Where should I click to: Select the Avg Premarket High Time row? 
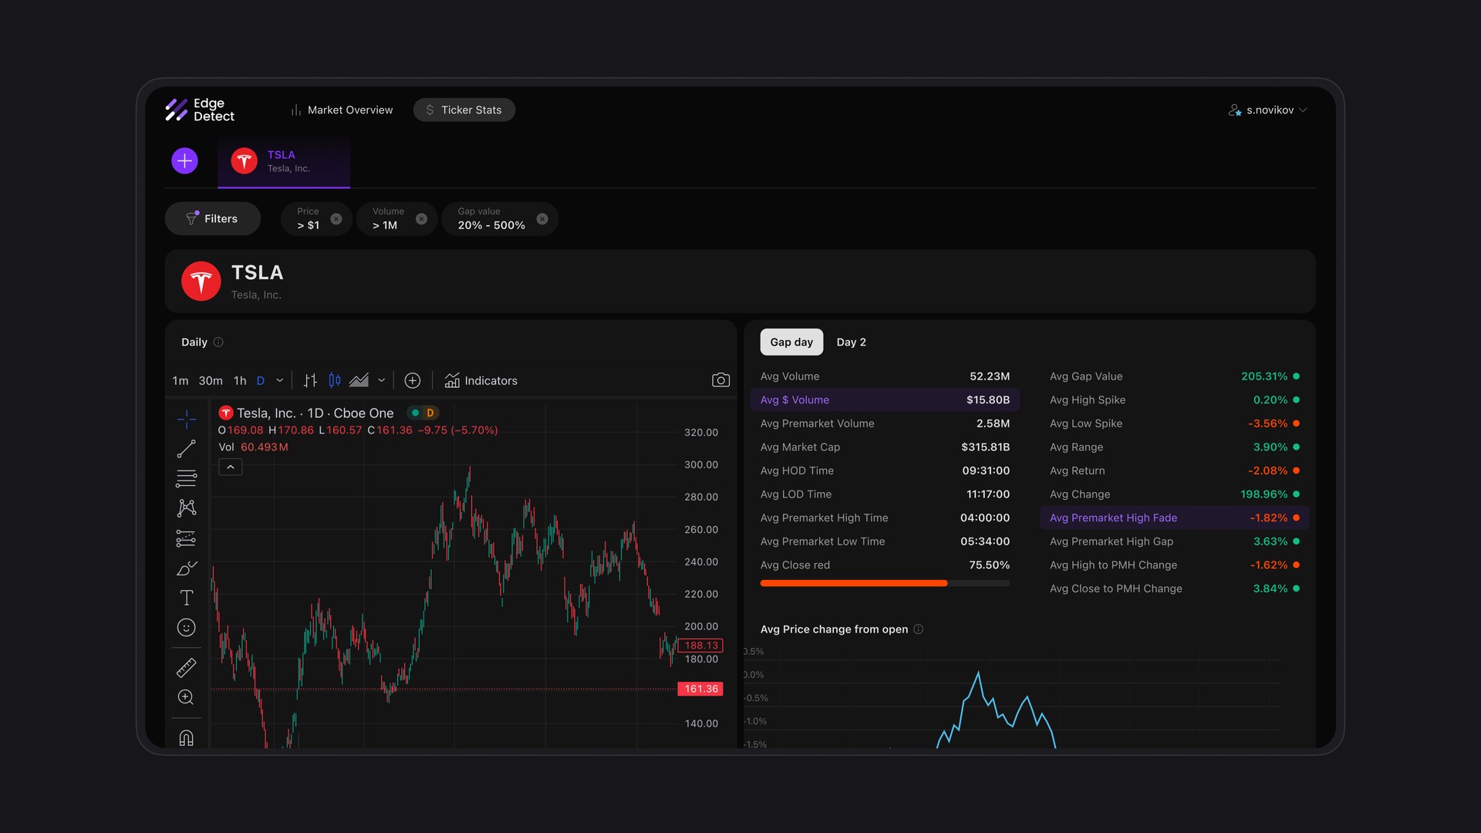pos(885,518)
